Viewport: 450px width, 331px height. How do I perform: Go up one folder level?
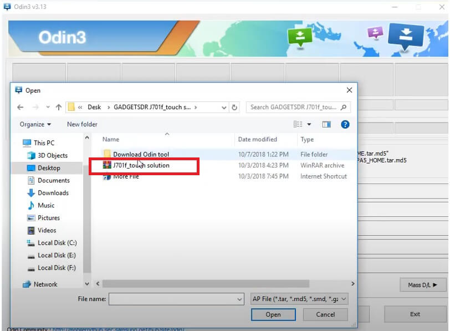(x=59, y=108)
